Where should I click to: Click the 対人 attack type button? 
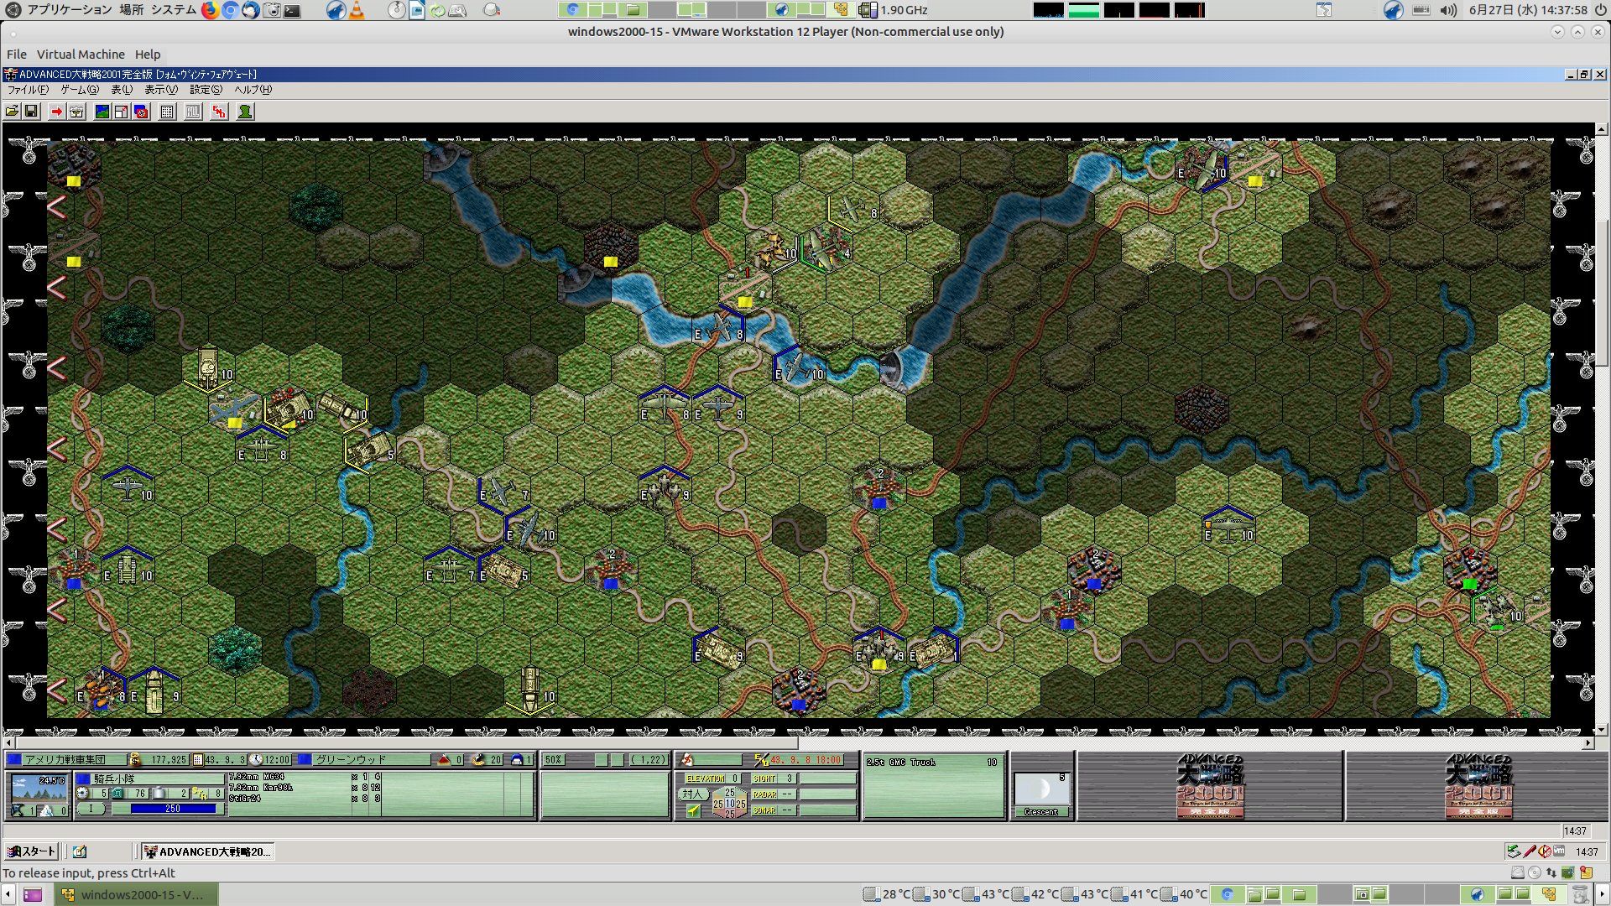pyautogui.click(x=691, y=794)
